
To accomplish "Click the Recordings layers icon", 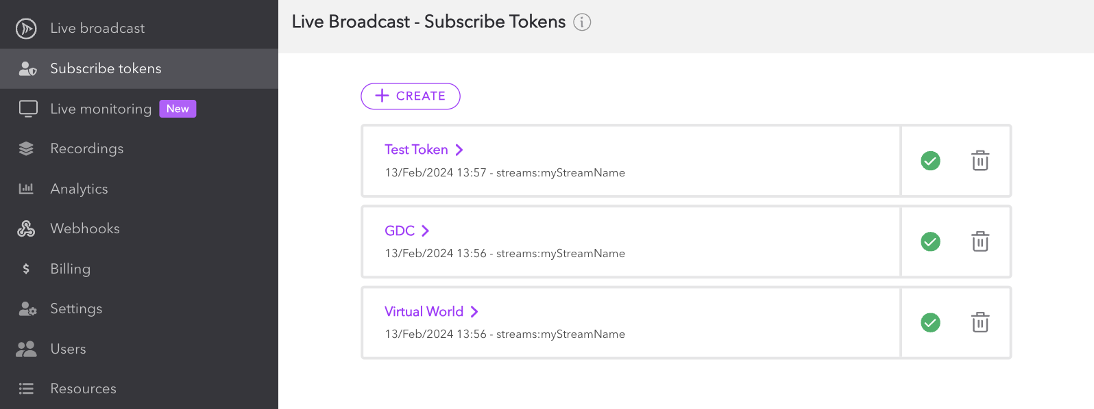I will pyautogui.click(x=26, y=148).
